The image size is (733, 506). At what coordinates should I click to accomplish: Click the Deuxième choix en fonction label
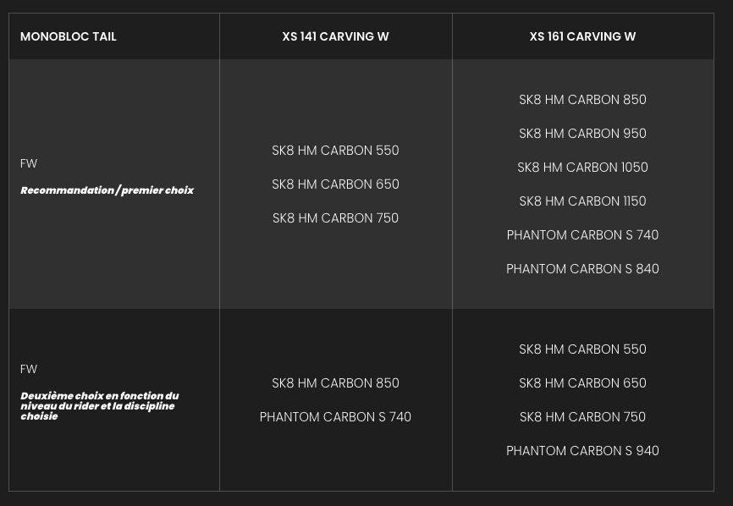(x=100, y=406)
